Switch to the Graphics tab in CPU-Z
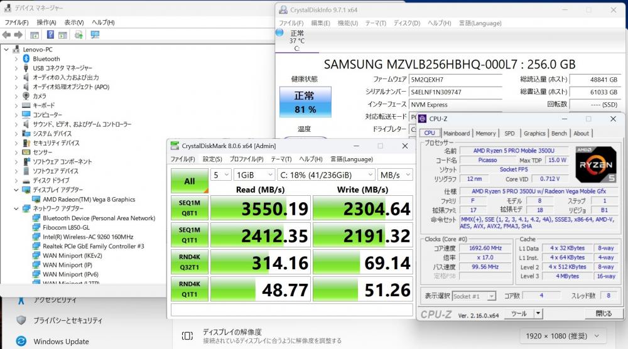Screen dimensions: 628x349 click(x=534, y=133)
